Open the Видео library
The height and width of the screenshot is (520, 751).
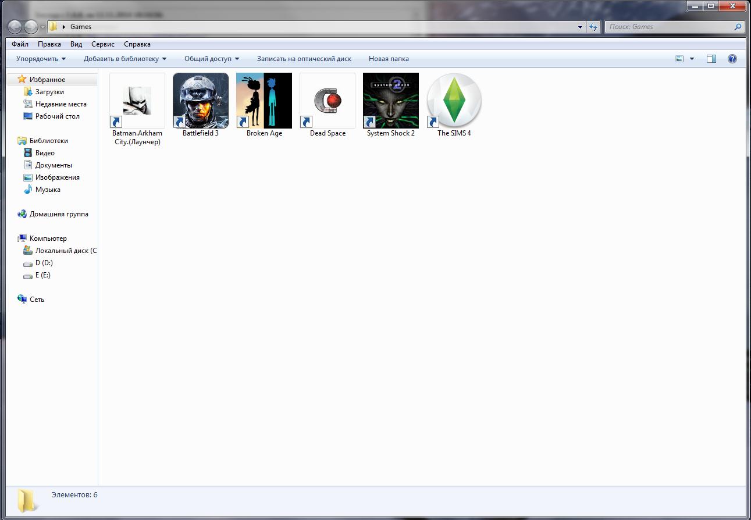coord(45,153)
